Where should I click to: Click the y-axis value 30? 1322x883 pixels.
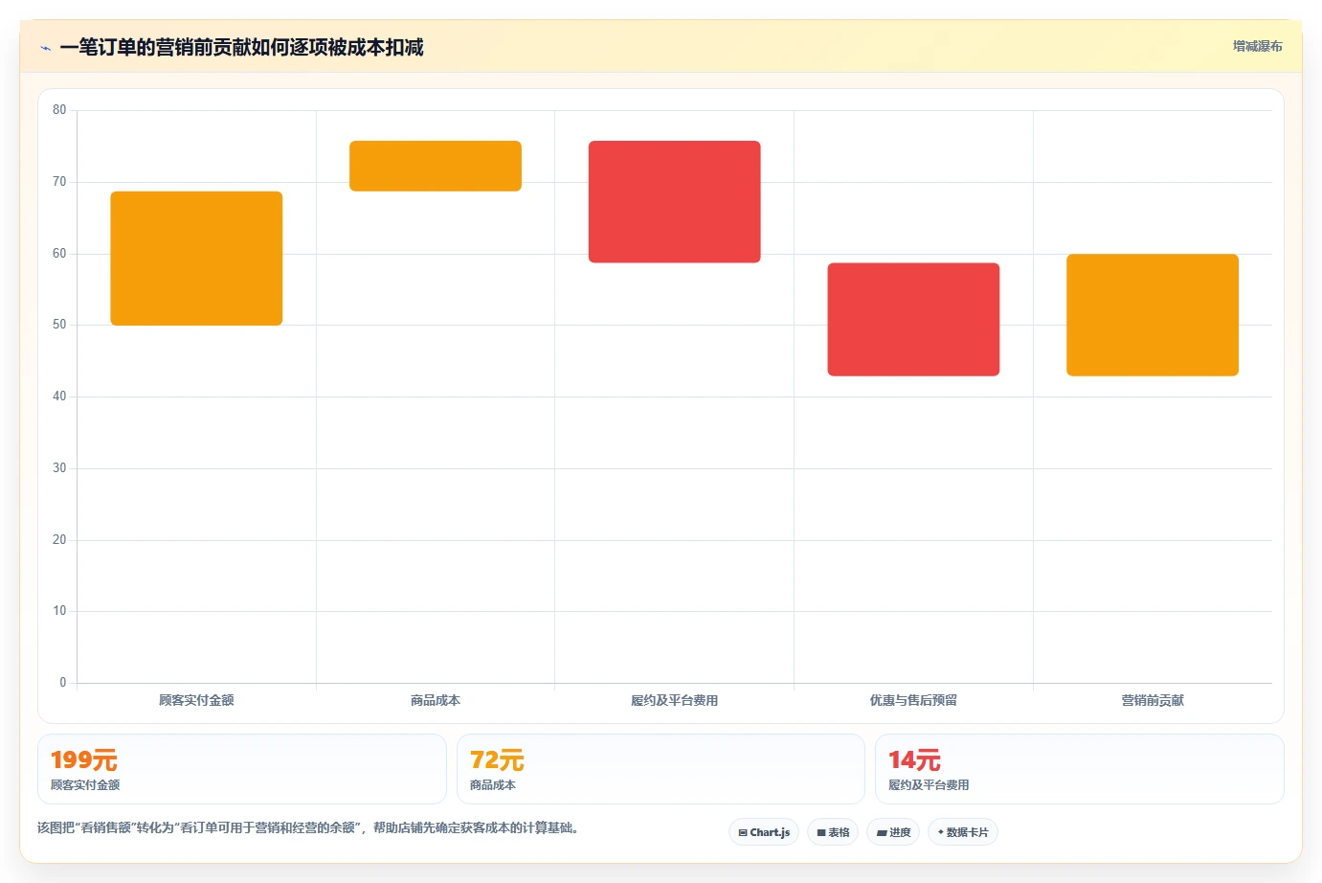pos(59,468)
